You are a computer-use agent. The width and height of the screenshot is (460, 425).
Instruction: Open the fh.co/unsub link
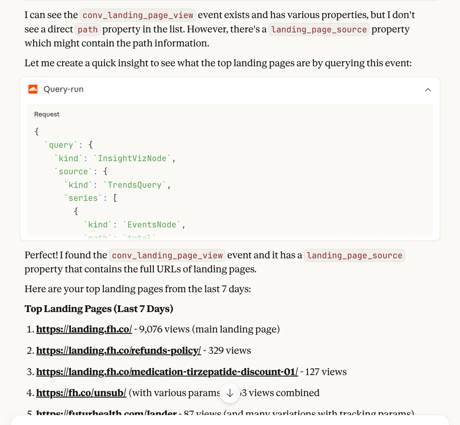pos(81,393)
